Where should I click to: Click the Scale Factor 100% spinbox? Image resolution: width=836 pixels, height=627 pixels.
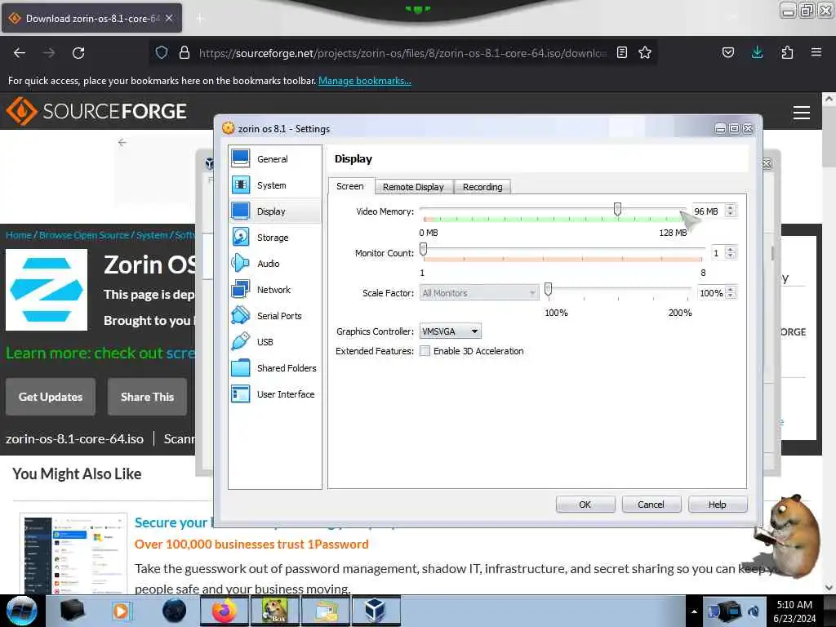[x=717, y=293]
